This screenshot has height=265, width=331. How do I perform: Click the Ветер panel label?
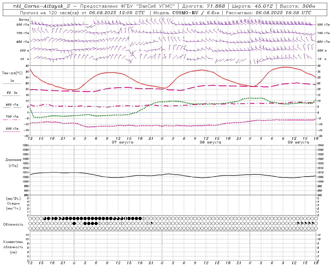(24, 20)
